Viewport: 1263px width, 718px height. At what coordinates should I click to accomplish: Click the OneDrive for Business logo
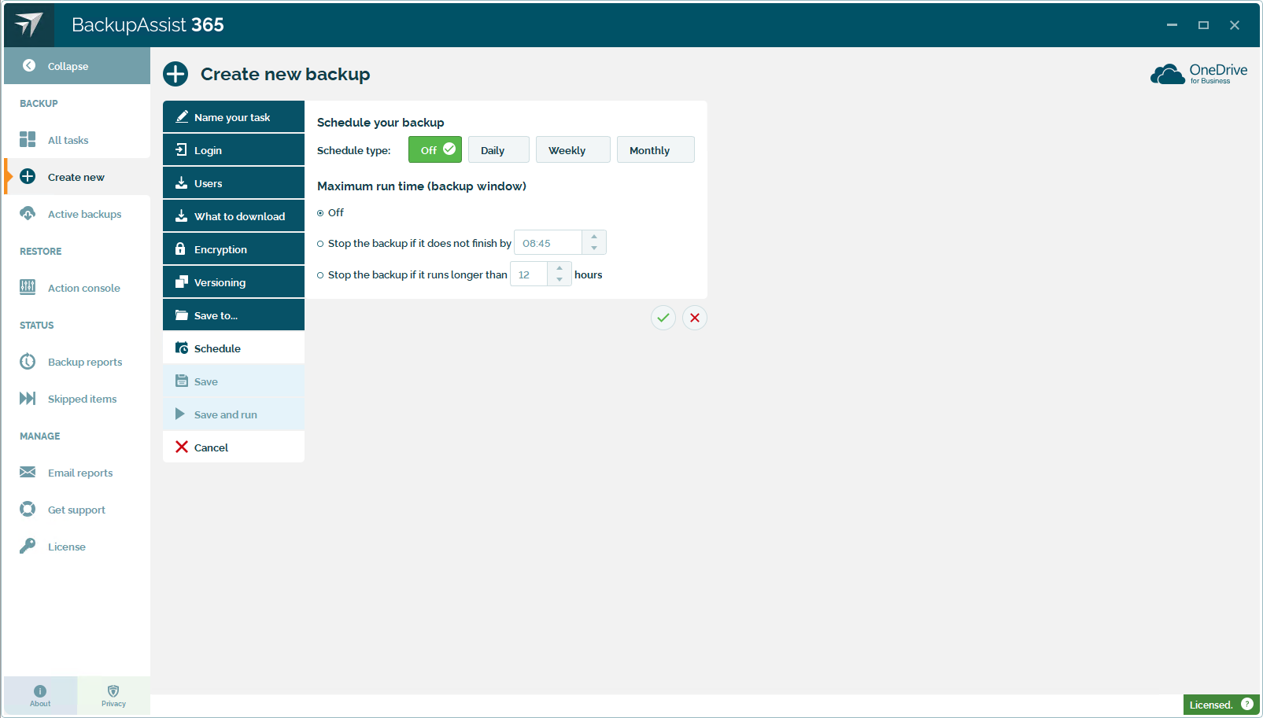[1198, 74]
